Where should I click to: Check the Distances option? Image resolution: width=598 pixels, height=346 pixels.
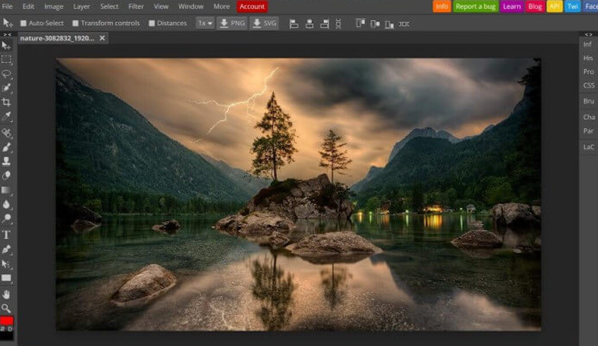152,23
